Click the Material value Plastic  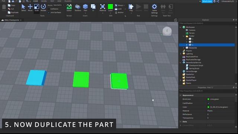tap(210, 111)
